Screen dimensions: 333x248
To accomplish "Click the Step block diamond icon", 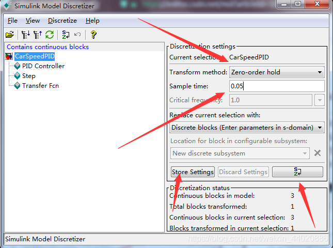I will pyautogui.click(x=17, y=76).
